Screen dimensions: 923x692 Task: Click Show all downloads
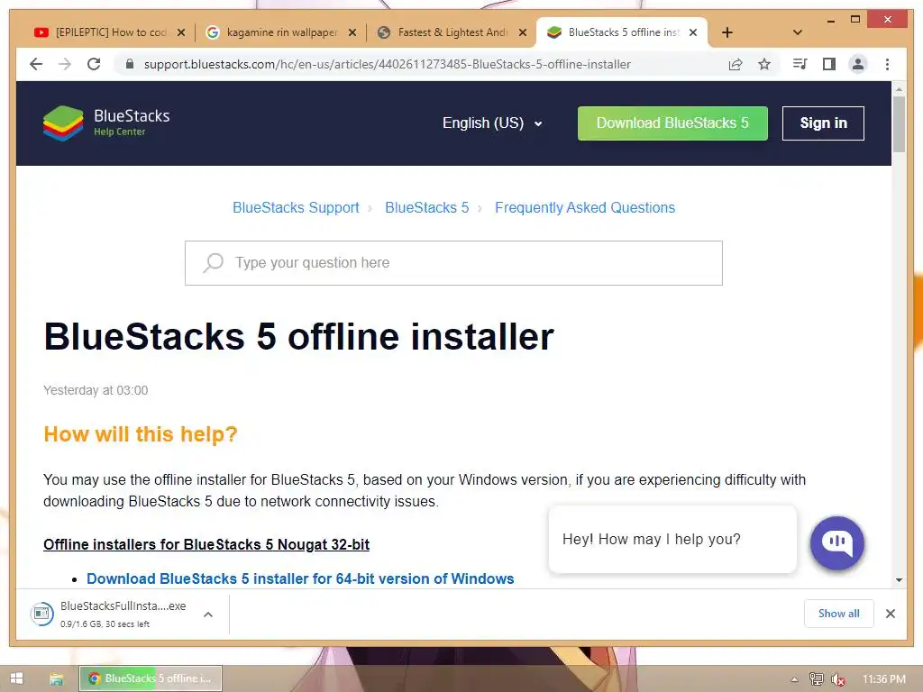pos(838,614)
